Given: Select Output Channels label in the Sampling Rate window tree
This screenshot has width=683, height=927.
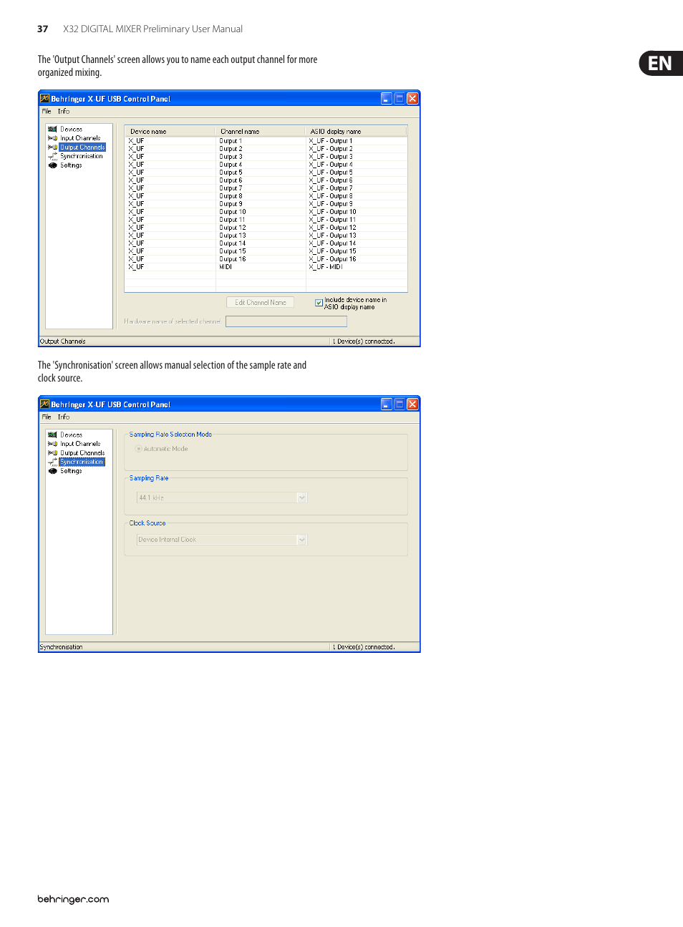Looking at the screenshot, I should 82,453.
